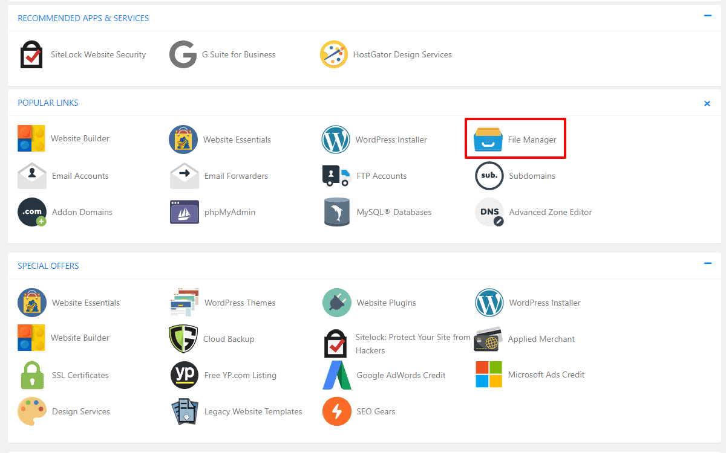The image size is (726, 453).
Task: Click the Popular Links heading
Action: click(48, 103)
